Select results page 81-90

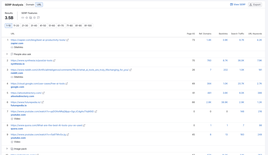[79, 26]
